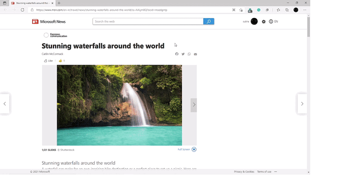
Task: Click the page vertical scrollbar thumb
Action: click(309, 27)
